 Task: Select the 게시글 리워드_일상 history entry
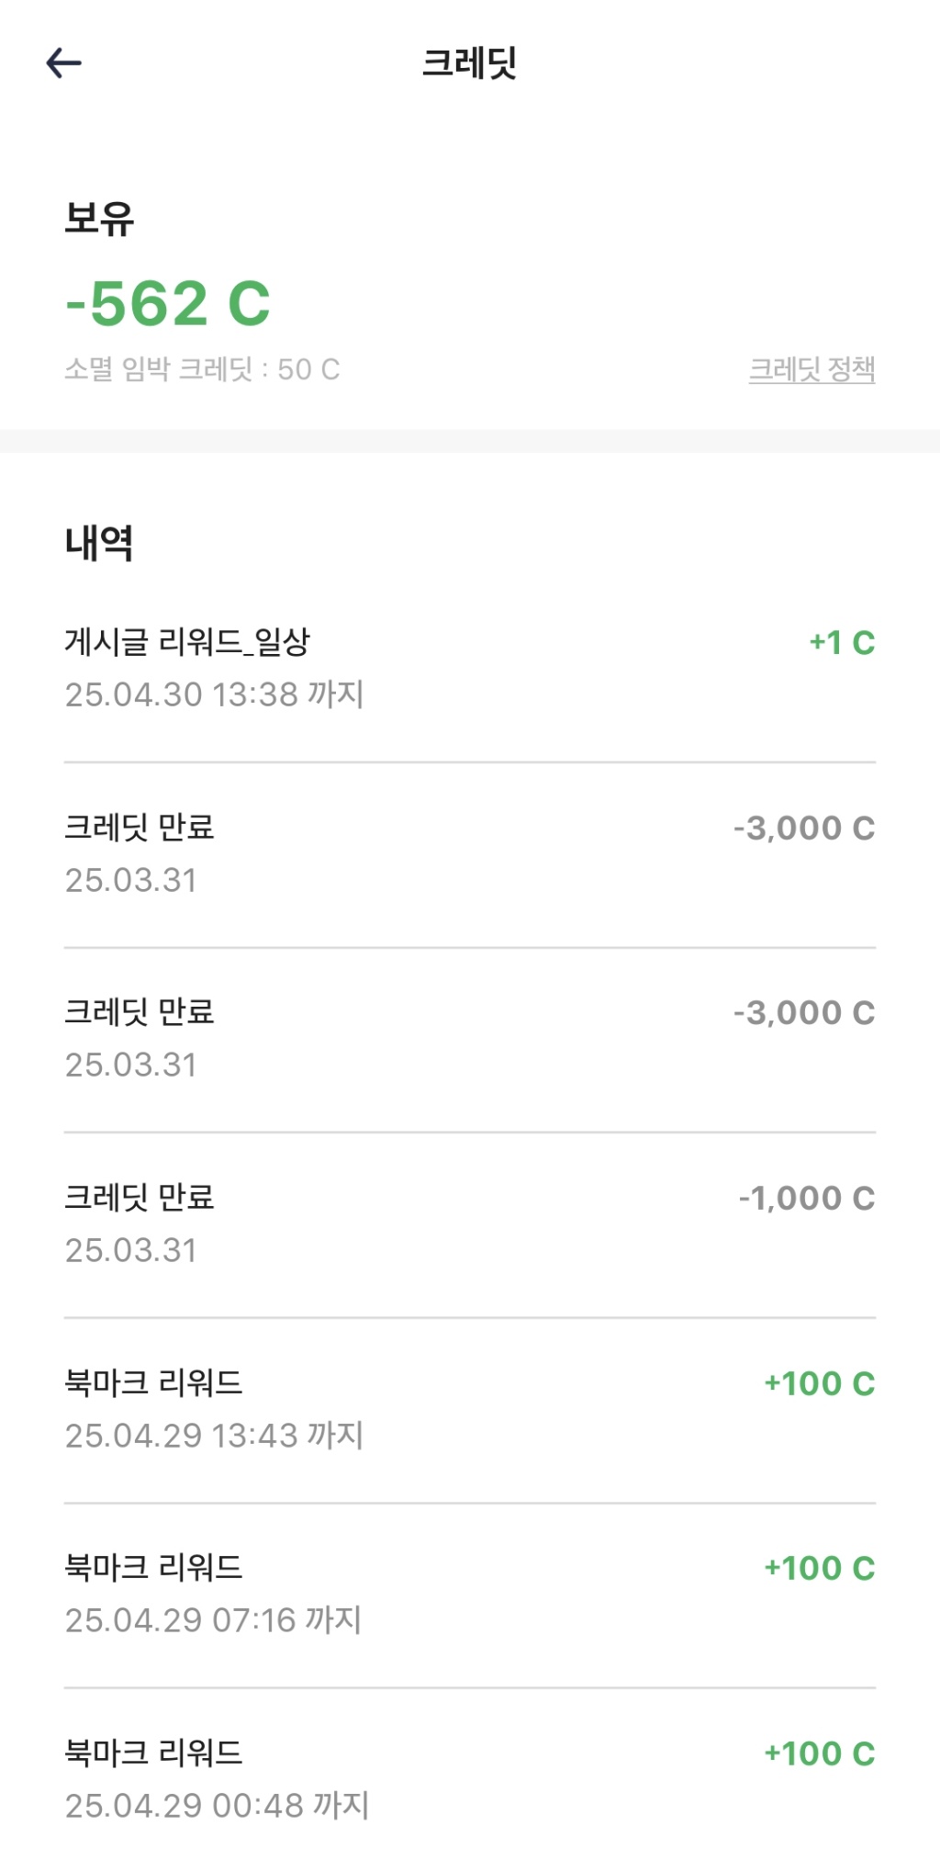coord(187,641)
